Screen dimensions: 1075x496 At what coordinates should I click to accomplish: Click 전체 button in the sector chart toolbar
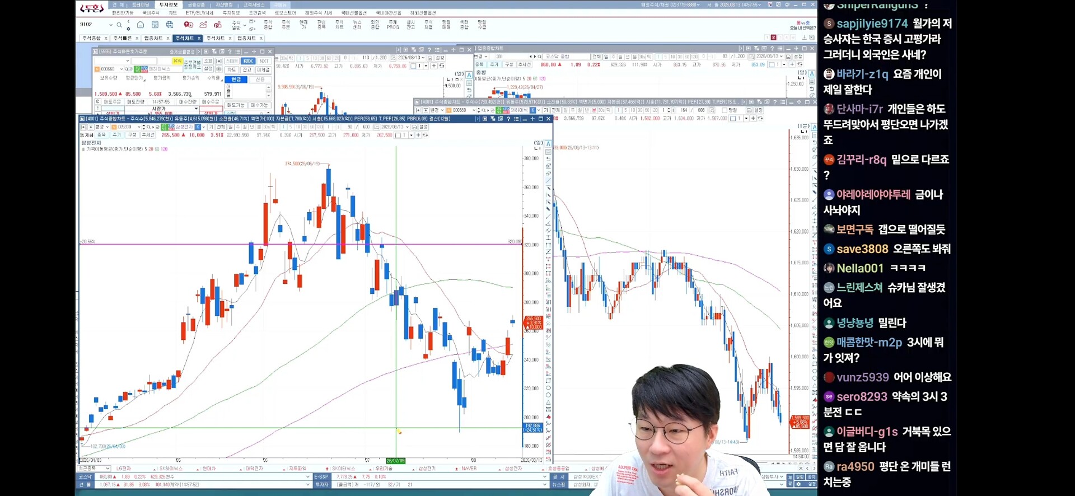click(x=597, y=57)
